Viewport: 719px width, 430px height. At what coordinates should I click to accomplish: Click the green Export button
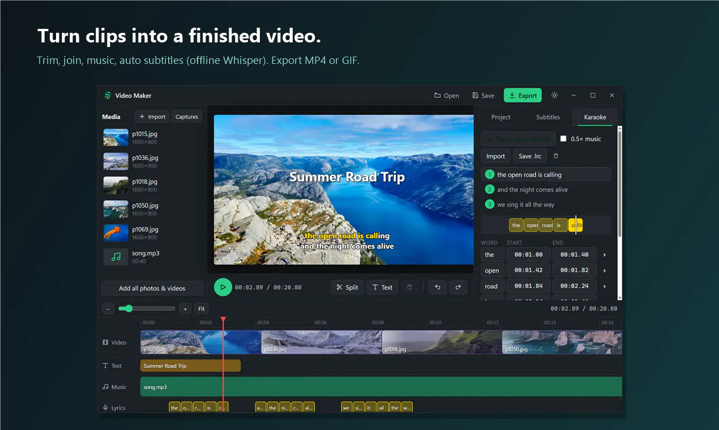tap(523, 96)
